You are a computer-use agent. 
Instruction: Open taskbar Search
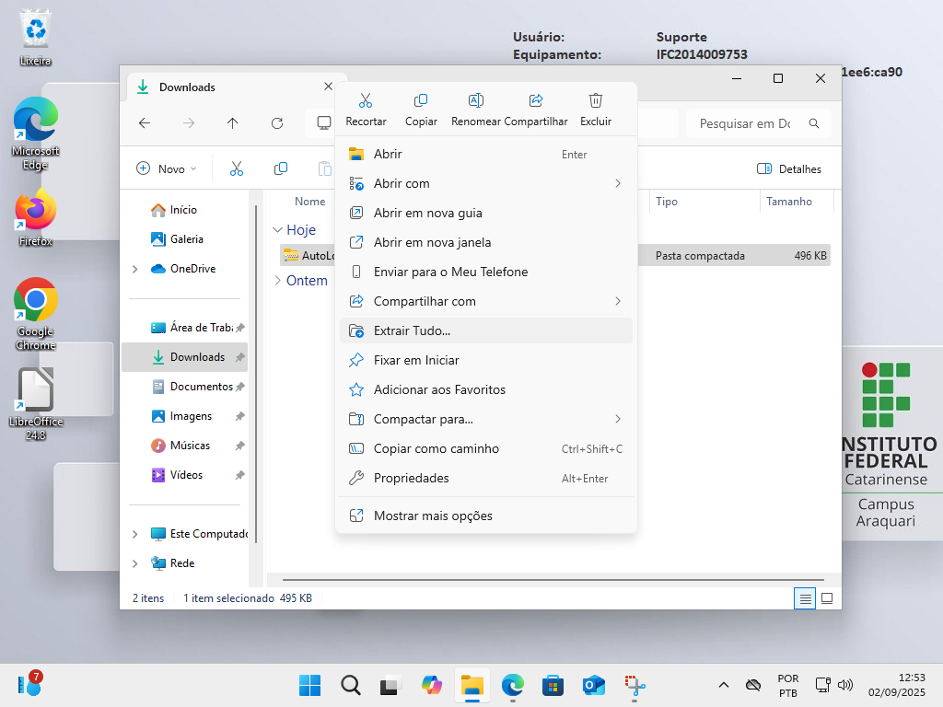pyautogui.click(x=351, y=685)
